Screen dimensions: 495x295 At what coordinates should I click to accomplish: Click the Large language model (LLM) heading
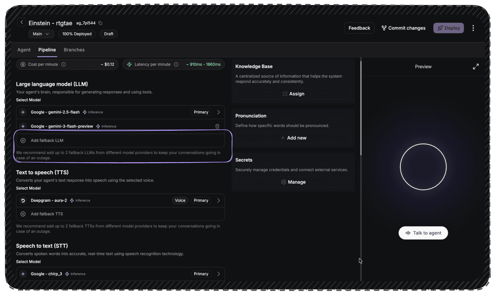pyautogui.click(x=52, y=84)
